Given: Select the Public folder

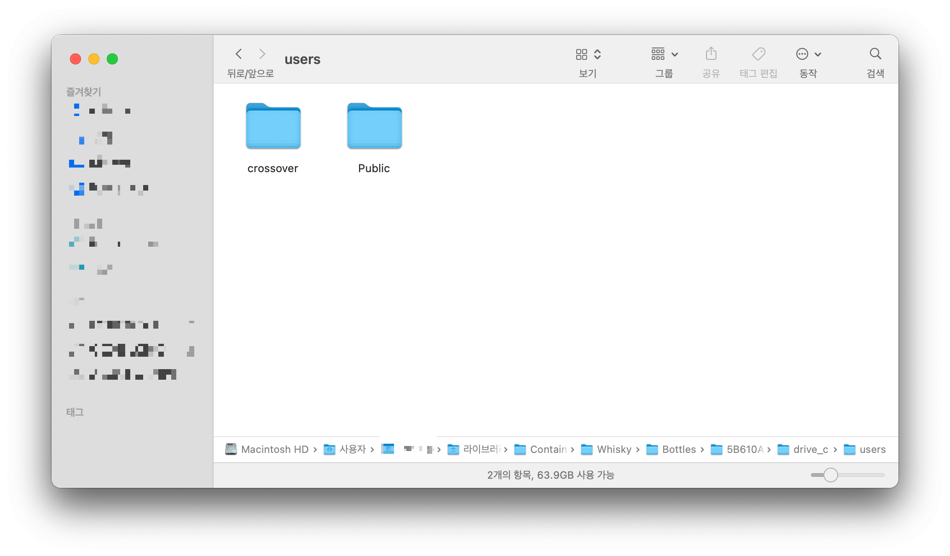Looking at the screenshot, I should [374, 126].
